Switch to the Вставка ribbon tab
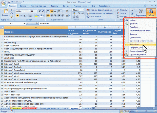The height and width of the screenshot is (113, 157). tap(23, 6)
